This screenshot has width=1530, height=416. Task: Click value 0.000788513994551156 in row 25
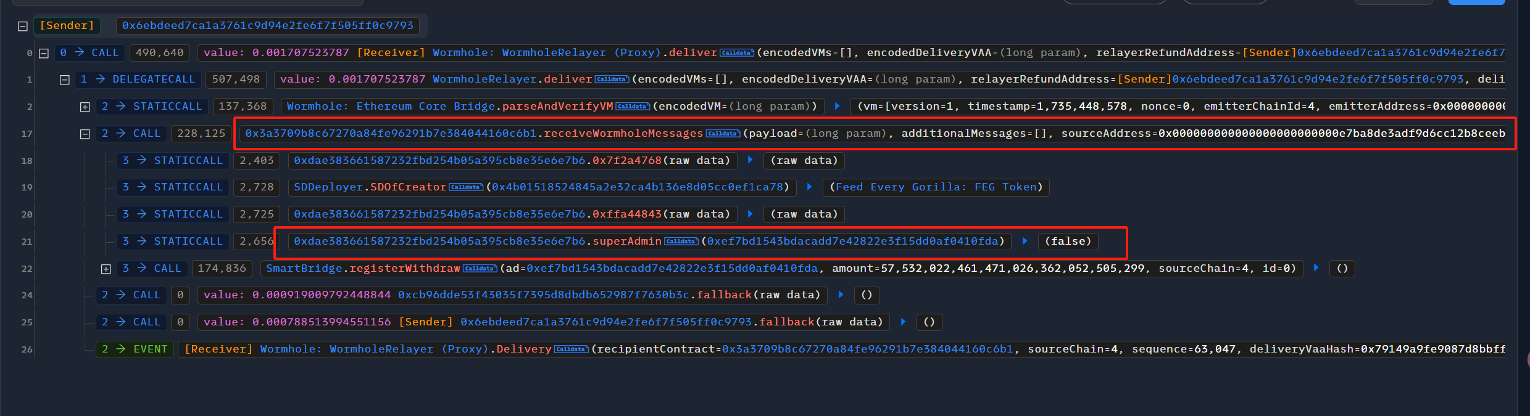[x=322, y=322]
